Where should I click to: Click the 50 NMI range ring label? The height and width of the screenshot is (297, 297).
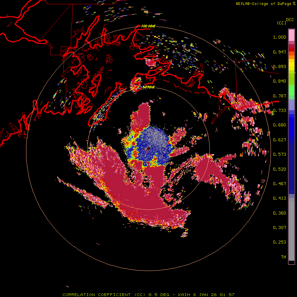pyautogui.click(x=148, y=87)
